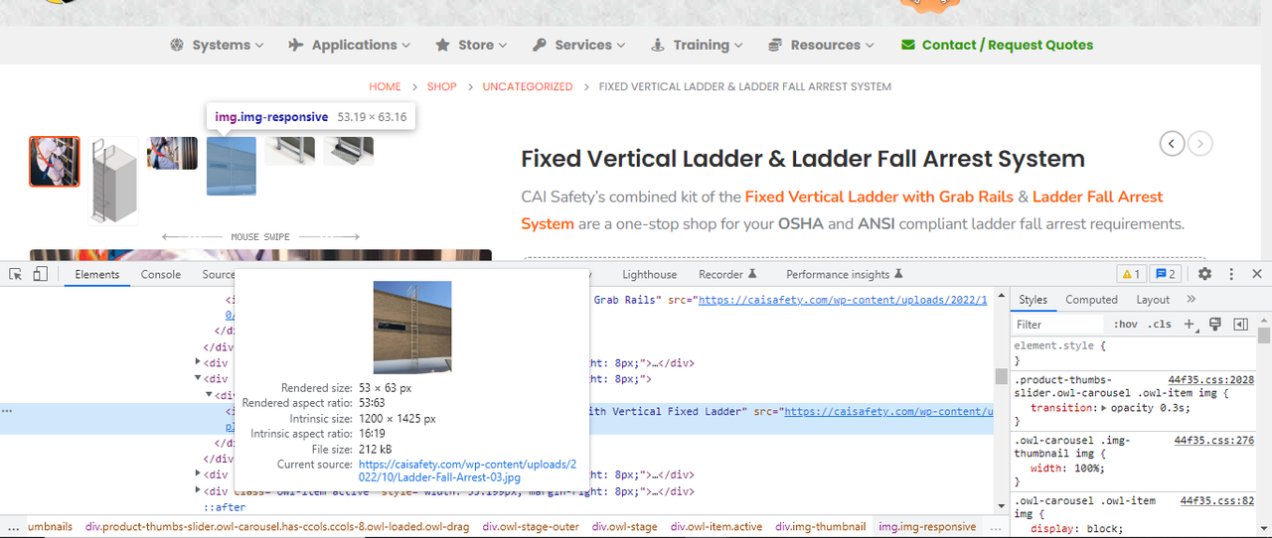Image resolution: width=1272 pixels, height=538 pixels.
Task: Click the Styles pane vertical scrollbar thumb
Action: (x=1264, y=336)
